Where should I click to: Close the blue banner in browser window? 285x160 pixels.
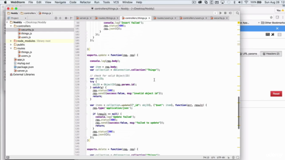[277, 28]
